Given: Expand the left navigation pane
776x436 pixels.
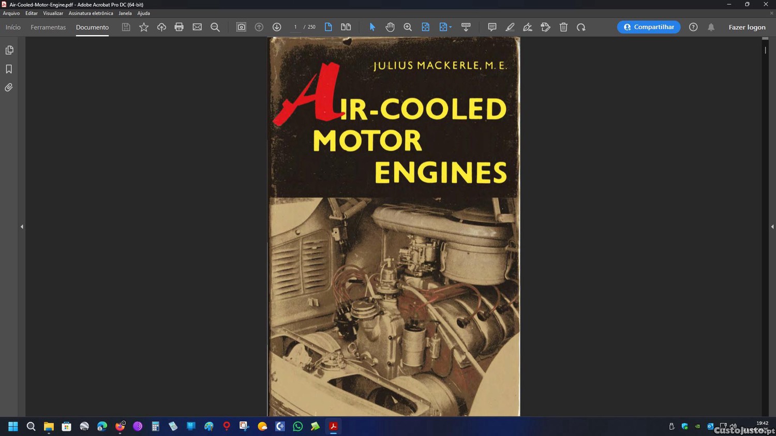Looking at the screenshot, I should point(22,227).
